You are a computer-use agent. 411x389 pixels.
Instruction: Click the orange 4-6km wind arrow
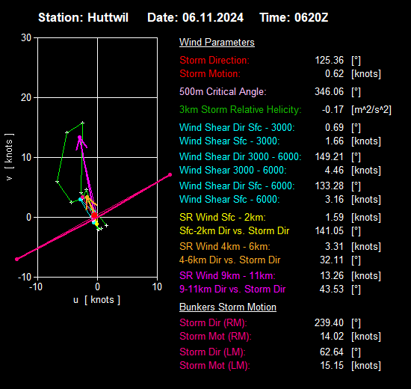pos(90,203)
